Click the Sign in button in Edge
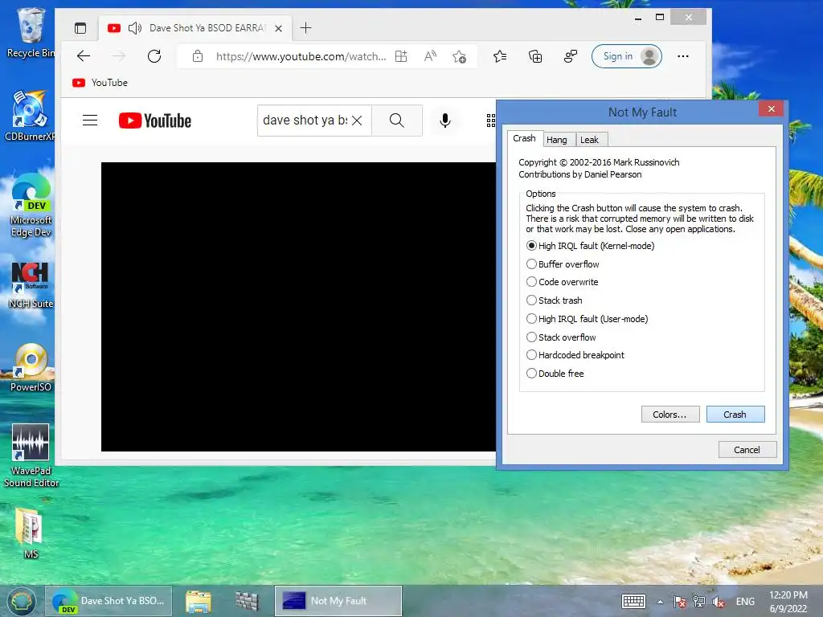Viewport: 823px width, 617px height. point(627,56)
